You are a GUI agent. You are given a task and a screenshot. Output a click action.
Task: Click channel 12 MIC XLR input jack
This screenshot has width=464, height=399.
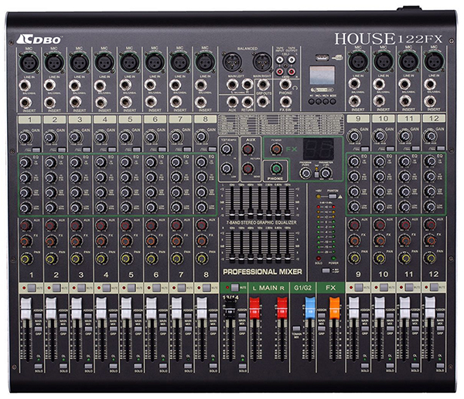pos(434,62)
